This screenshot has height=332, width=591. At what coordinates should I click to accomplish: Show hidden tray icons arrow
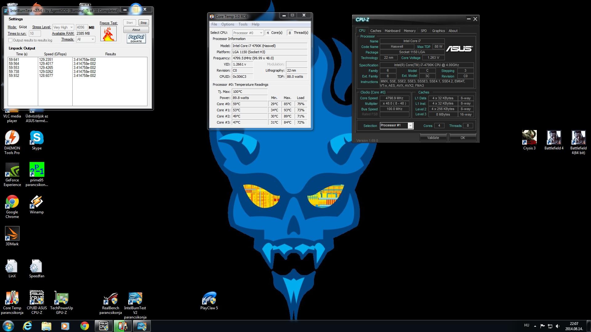(535, 326)
